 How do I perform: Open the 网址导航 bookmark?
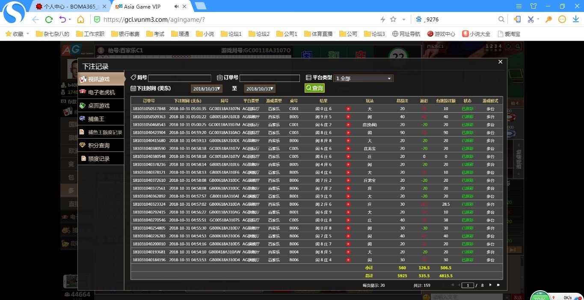pos(406,34)
